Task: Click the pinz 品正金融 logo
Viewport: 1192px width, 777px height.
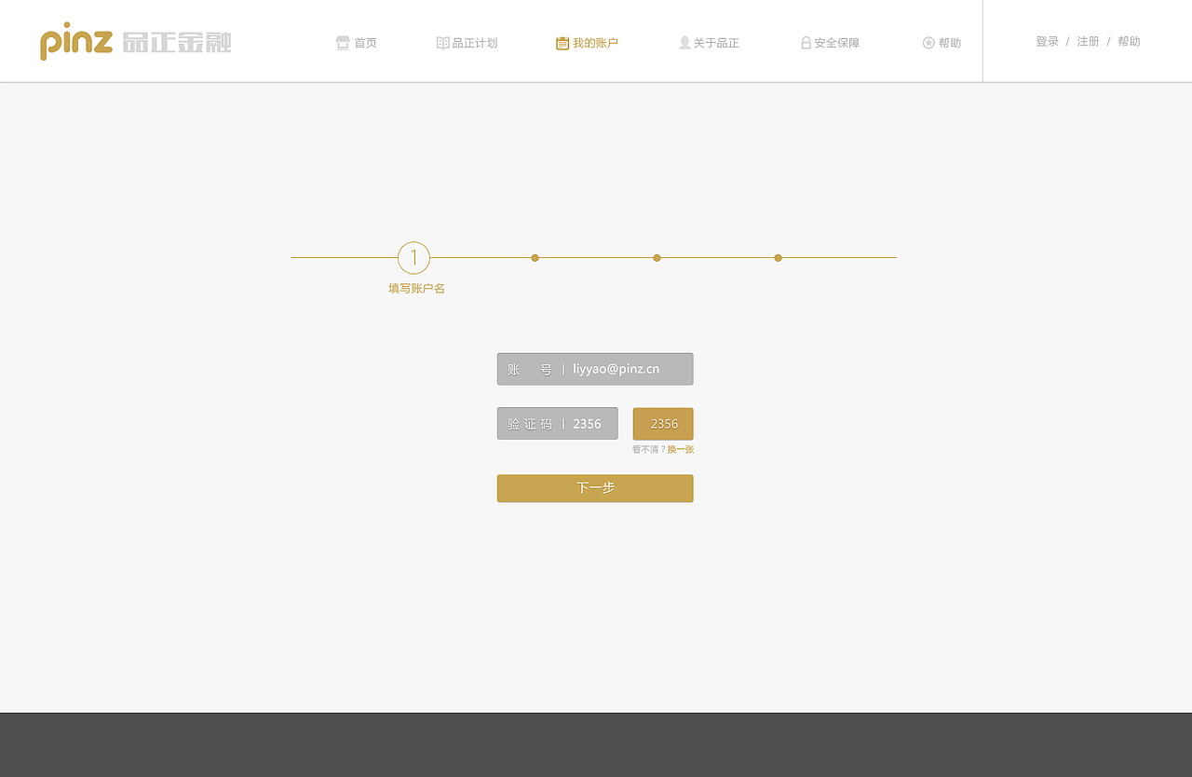Action: tap(135, 41)
